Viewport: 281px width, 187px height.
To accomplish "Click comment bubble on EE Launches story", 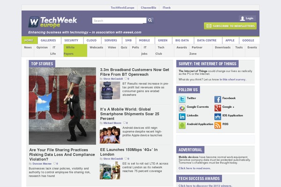I will (126, 158).
